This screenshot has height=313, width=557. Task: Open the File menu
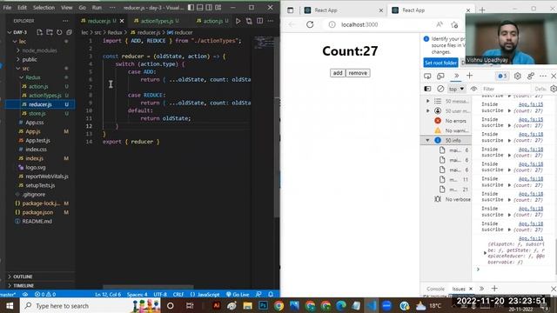click(7, 7)
